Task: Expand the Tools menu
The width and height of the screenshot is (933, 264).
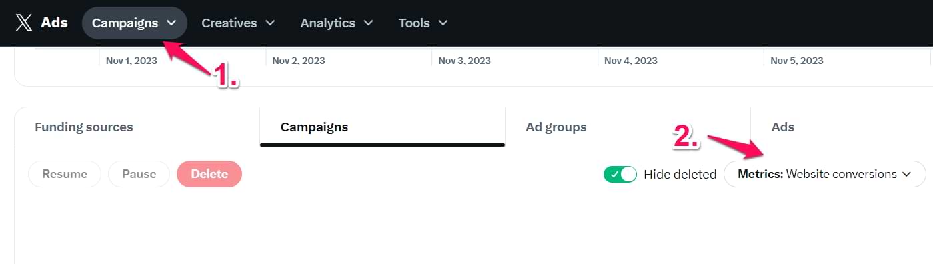Action: 423,23
